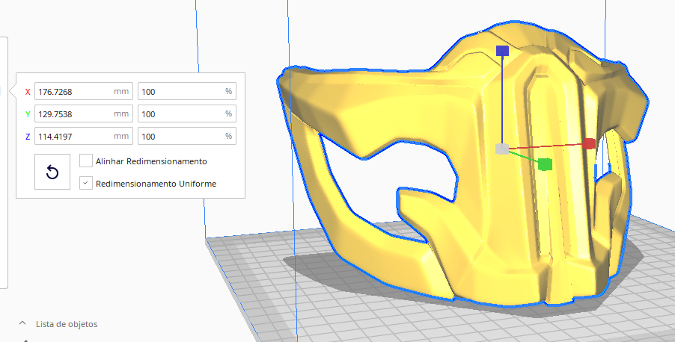Select the green Y-axis scale handle

[545, 164]
